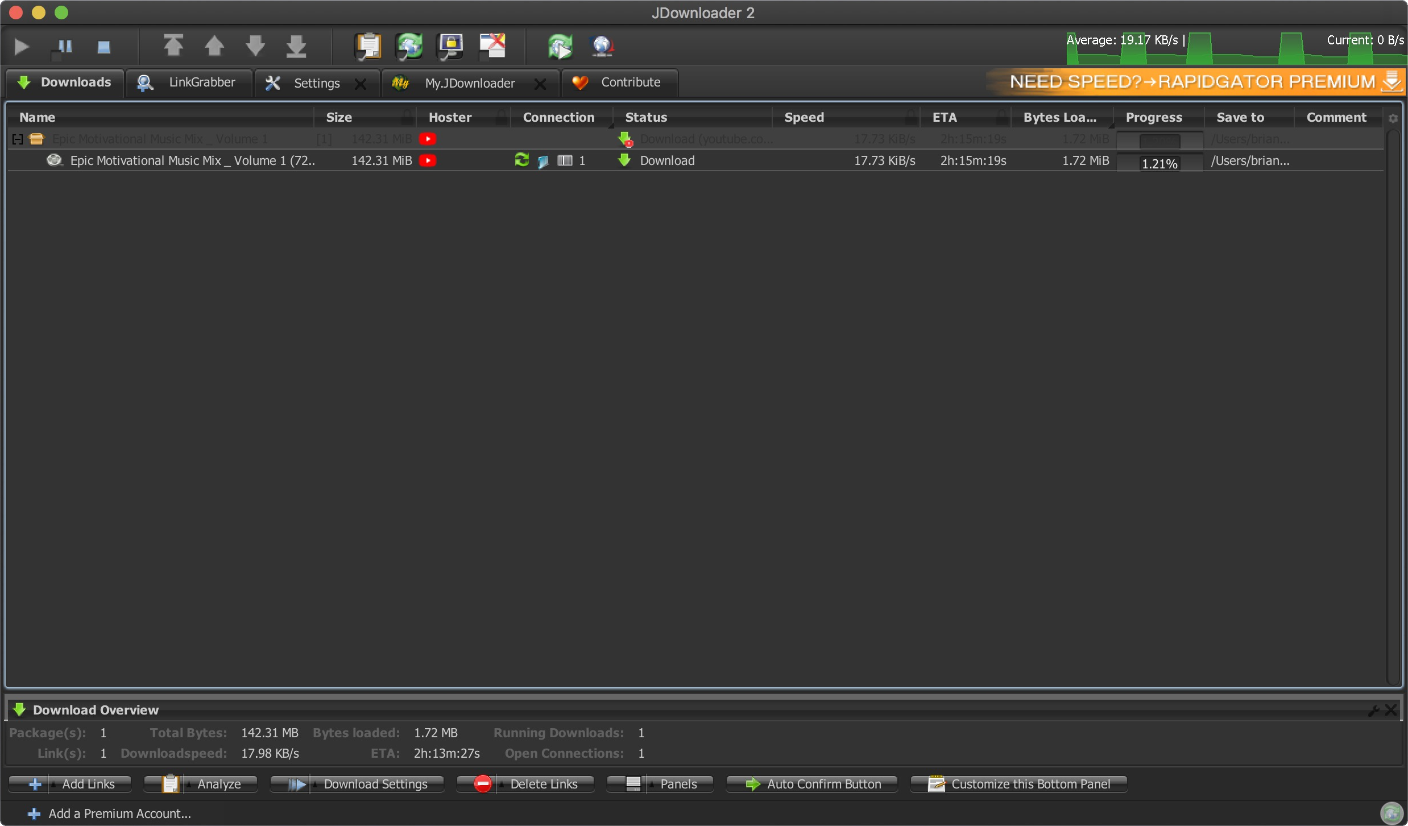Toggle premium usage lock-monitor icon

click(x=450, y=46)
